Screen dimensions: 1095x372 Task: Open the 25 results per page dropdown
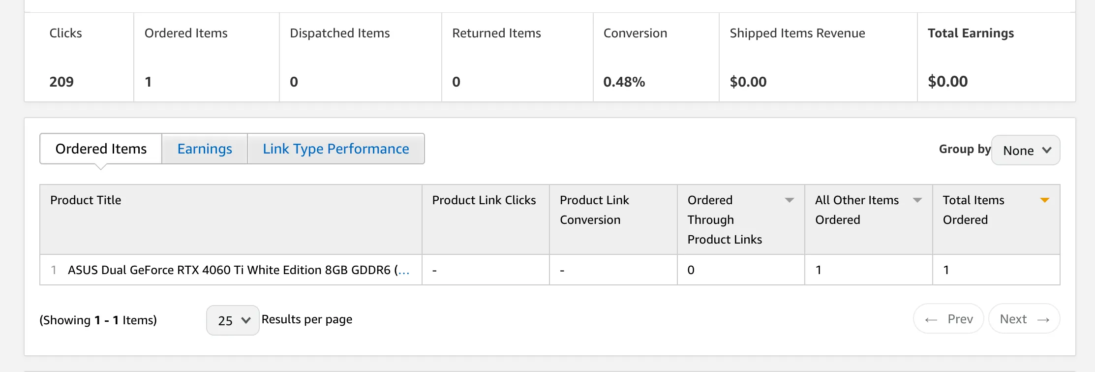tap(233, 320)
